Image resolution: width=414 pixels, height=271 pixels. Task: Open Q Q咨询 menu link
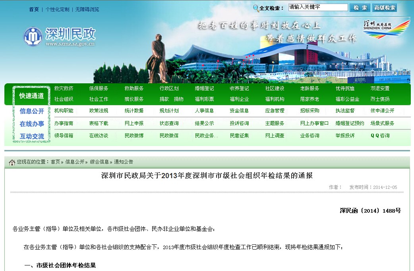380,136
